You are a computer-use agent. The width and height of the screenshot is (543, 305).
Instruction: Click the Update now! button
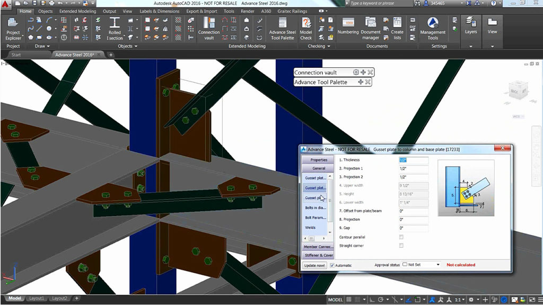tap(314, 265)
